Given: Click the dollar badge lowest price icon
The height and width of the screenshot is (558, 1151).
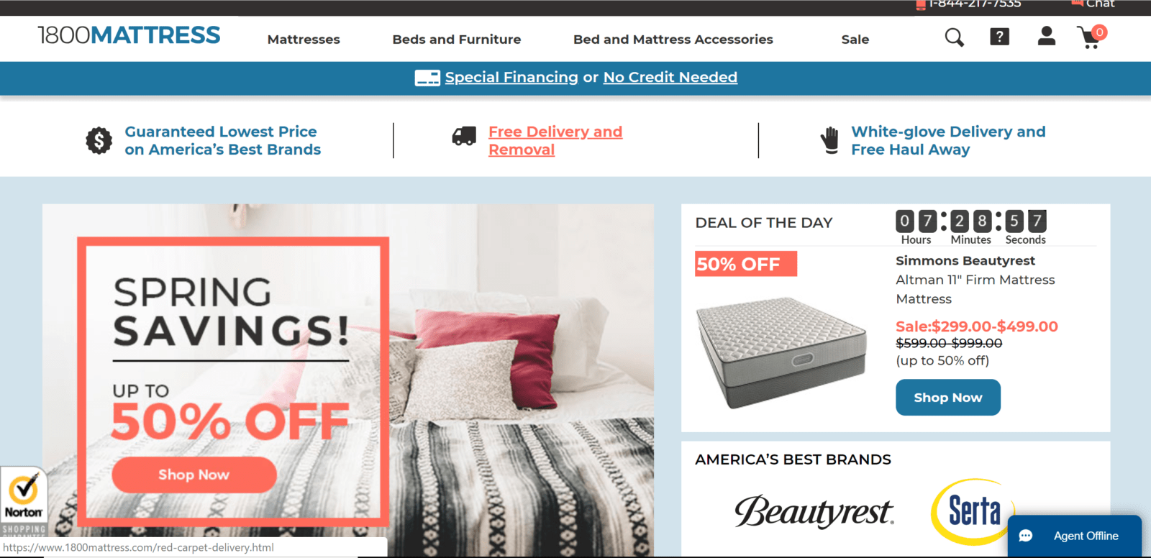Looking at the screenshot, I should click(x=99, y=140).
